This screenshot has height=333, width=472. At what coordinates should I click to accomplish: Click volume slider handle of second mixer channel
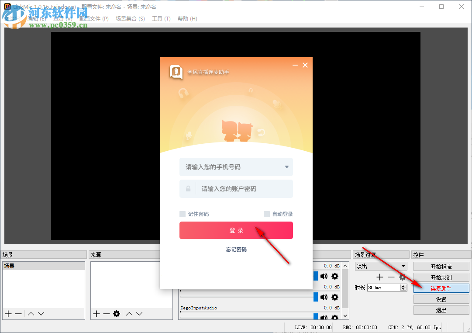[316, 297]
